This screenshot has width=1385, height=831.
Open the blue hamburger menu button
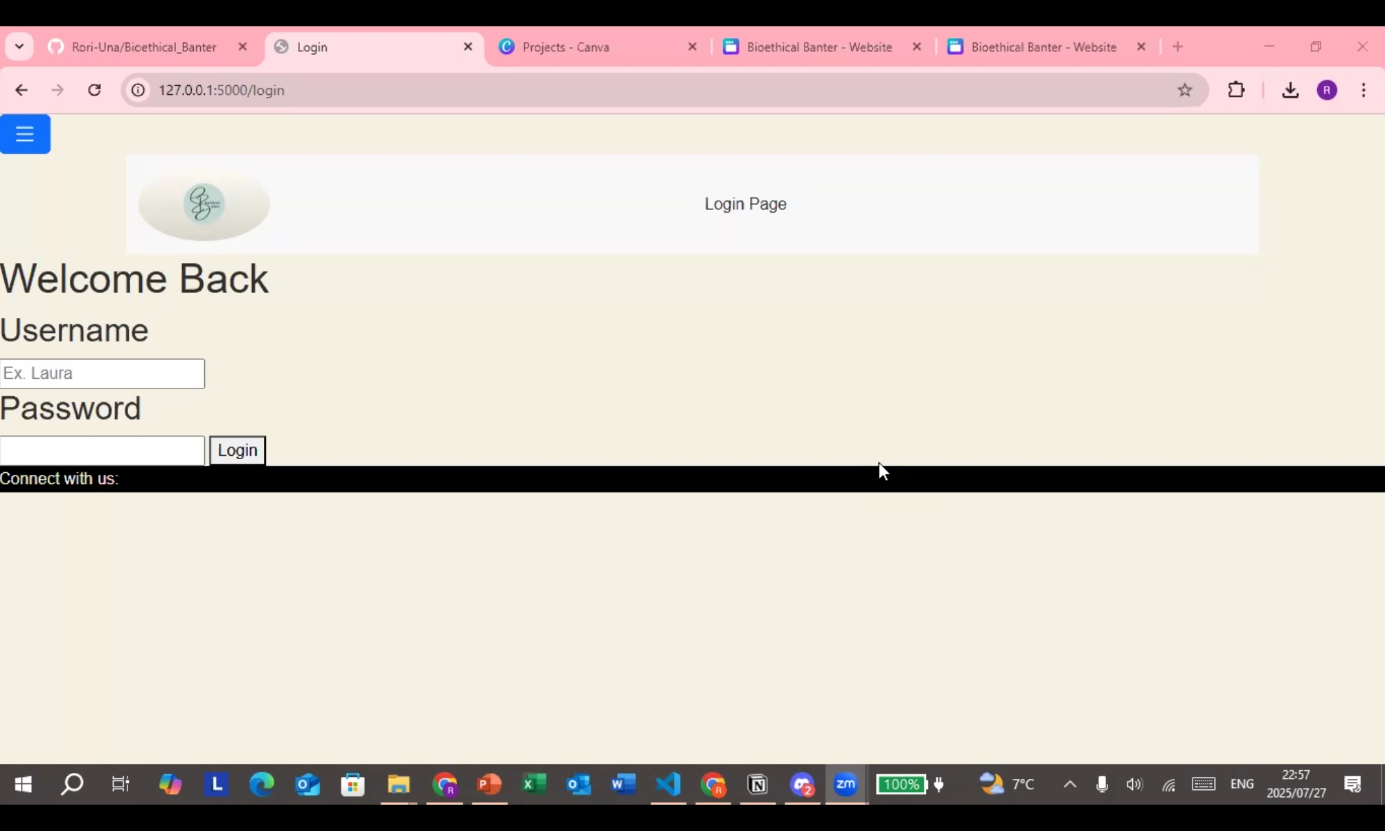point(25,134)
